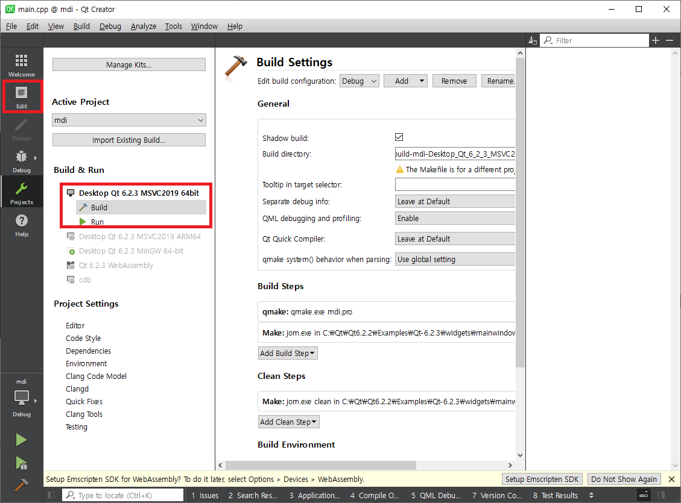Remove the build configuration
Viewport: 681px width, 503px height.
[x=454, y=81]
